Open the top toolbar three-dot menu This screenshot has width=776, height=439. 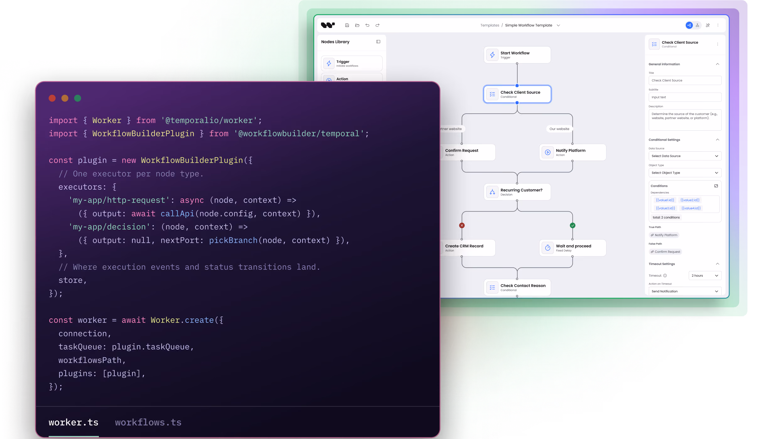coord(718,25)
